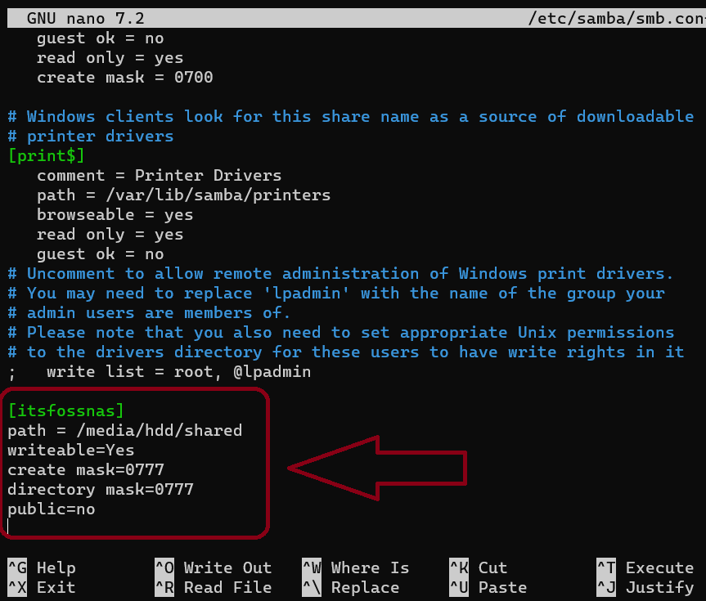Click the directory mask=0777 line
This screenshot has height=601, width=706.
[101, 489]
